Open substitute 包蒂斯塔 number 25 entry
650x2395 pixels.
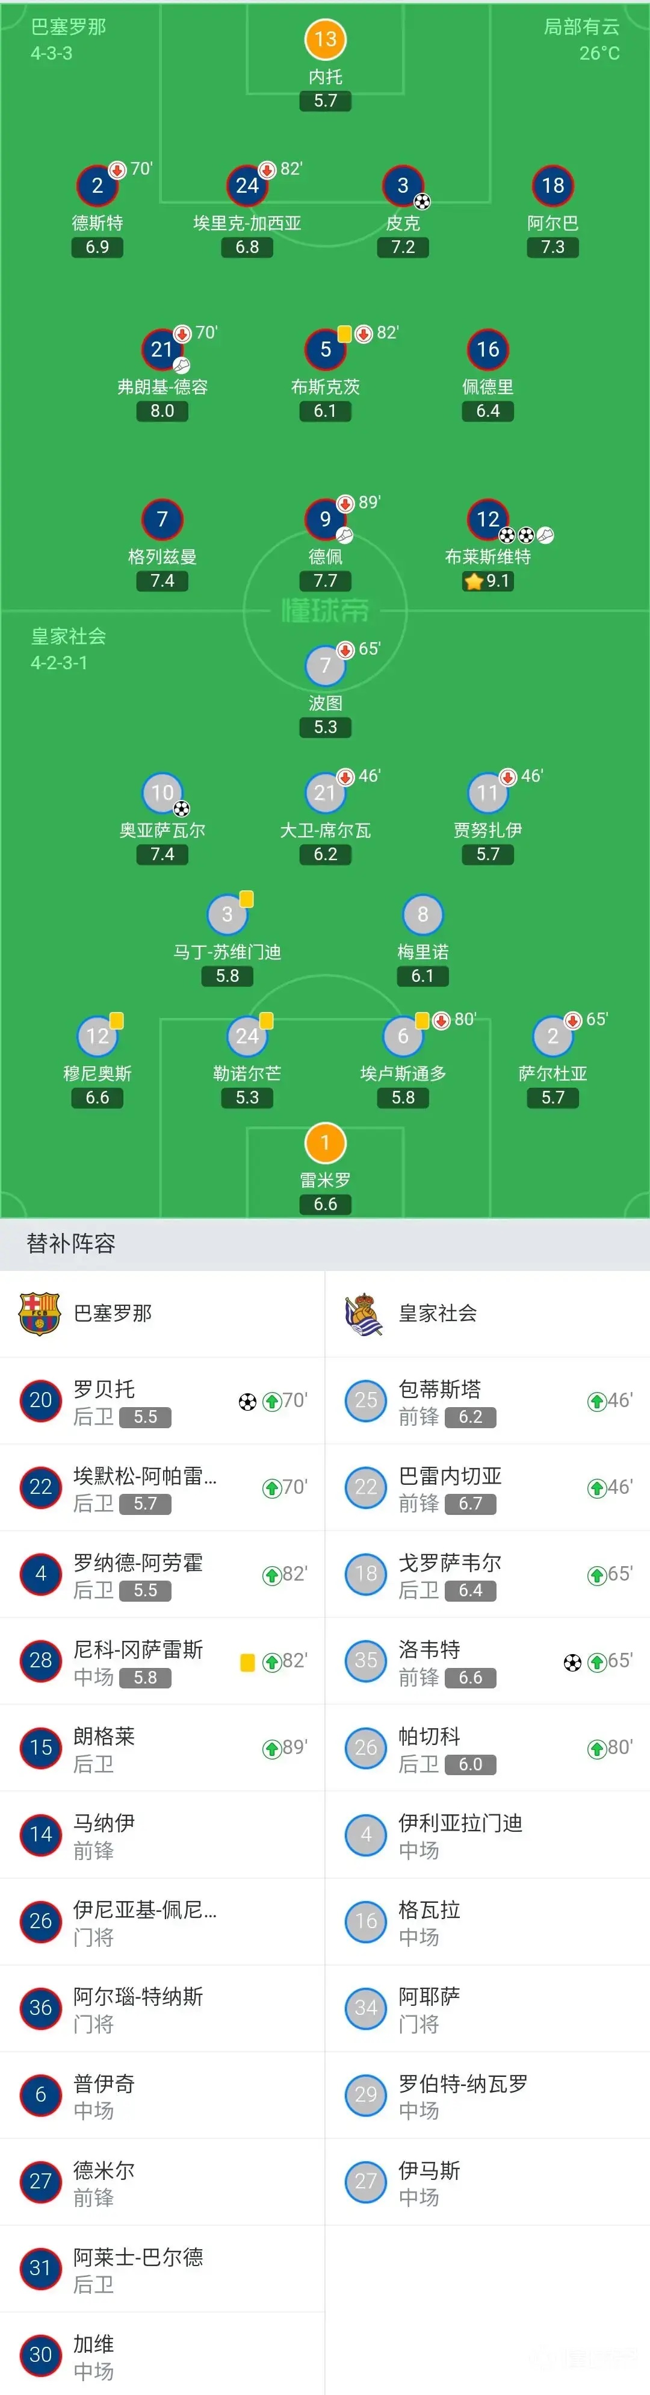pos(487,1401)
